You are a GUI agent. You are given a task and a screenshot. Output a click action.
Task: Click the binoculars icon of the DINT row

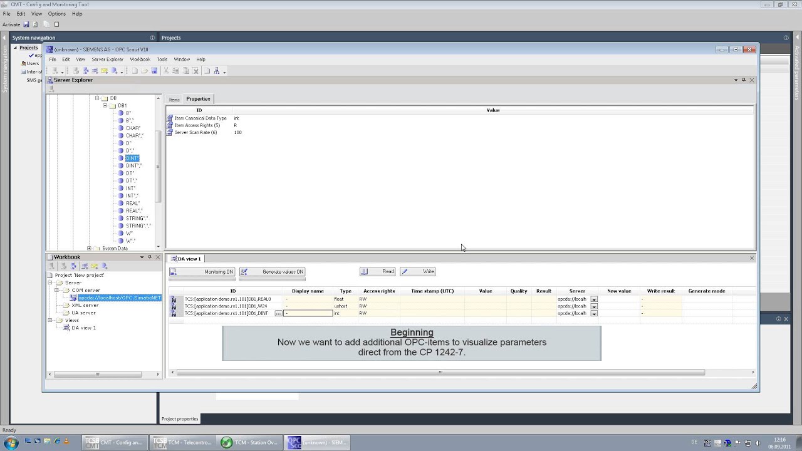[174, 313]
